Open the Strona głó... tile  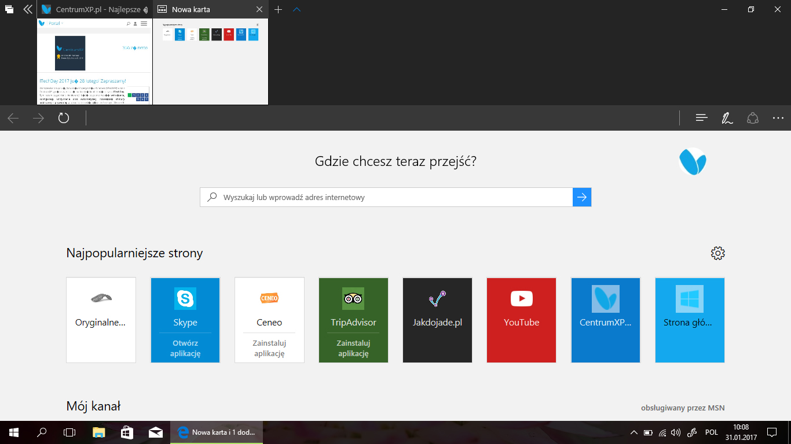690,320
